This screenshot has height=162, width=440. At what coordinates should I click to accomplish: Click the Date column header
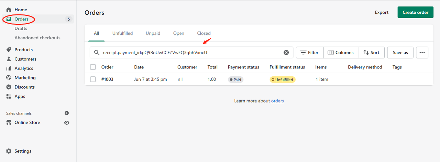(x=139, y=67)
